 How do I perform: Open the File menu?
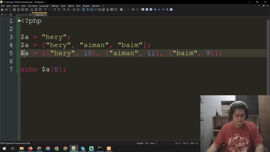[3, 6]
